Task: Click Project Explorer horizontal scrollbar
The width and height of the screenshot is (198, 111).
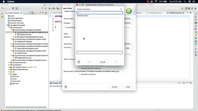Action: [x=26, y=107]
